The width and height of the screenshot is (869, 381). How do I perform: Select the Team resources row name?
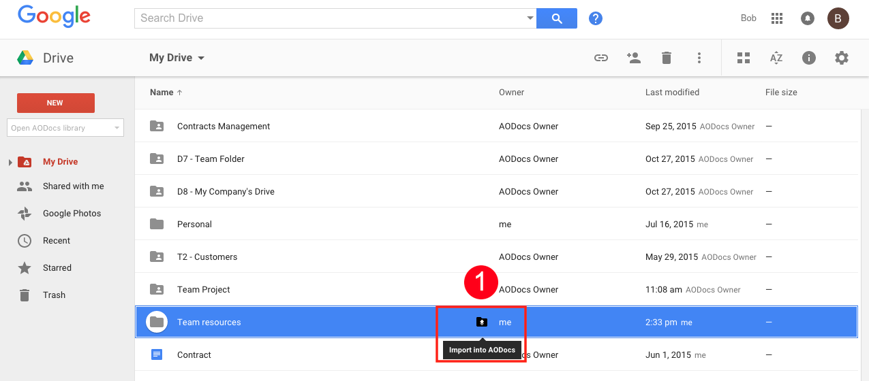click(209, 322)
